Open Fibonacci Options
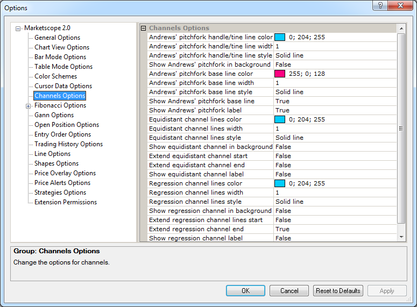The image size is (417, 307). coord(60,105)
